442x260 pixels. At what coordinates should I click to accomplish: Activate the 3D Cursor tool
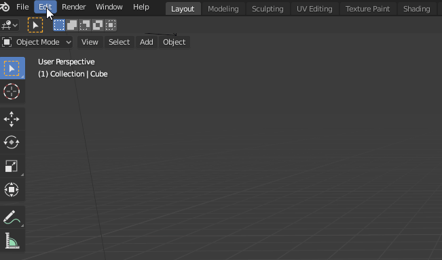(12, 91)
